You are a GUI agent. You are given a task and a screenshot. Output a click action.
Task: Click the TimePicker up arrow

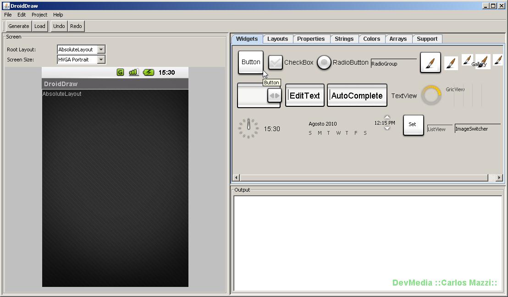click(387, 117)
